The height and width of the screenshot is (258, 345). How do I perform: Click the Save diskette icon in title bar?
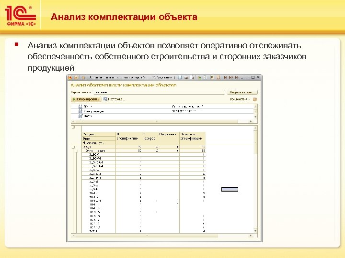click(x=180, y=77)
